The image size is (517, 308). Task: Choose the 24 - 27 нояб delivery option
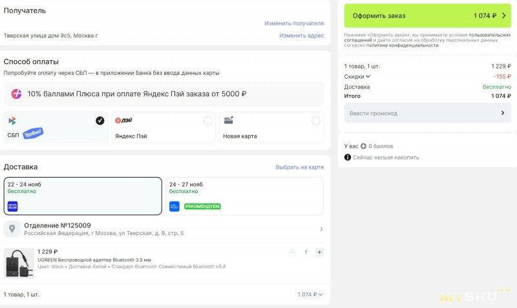244,196
